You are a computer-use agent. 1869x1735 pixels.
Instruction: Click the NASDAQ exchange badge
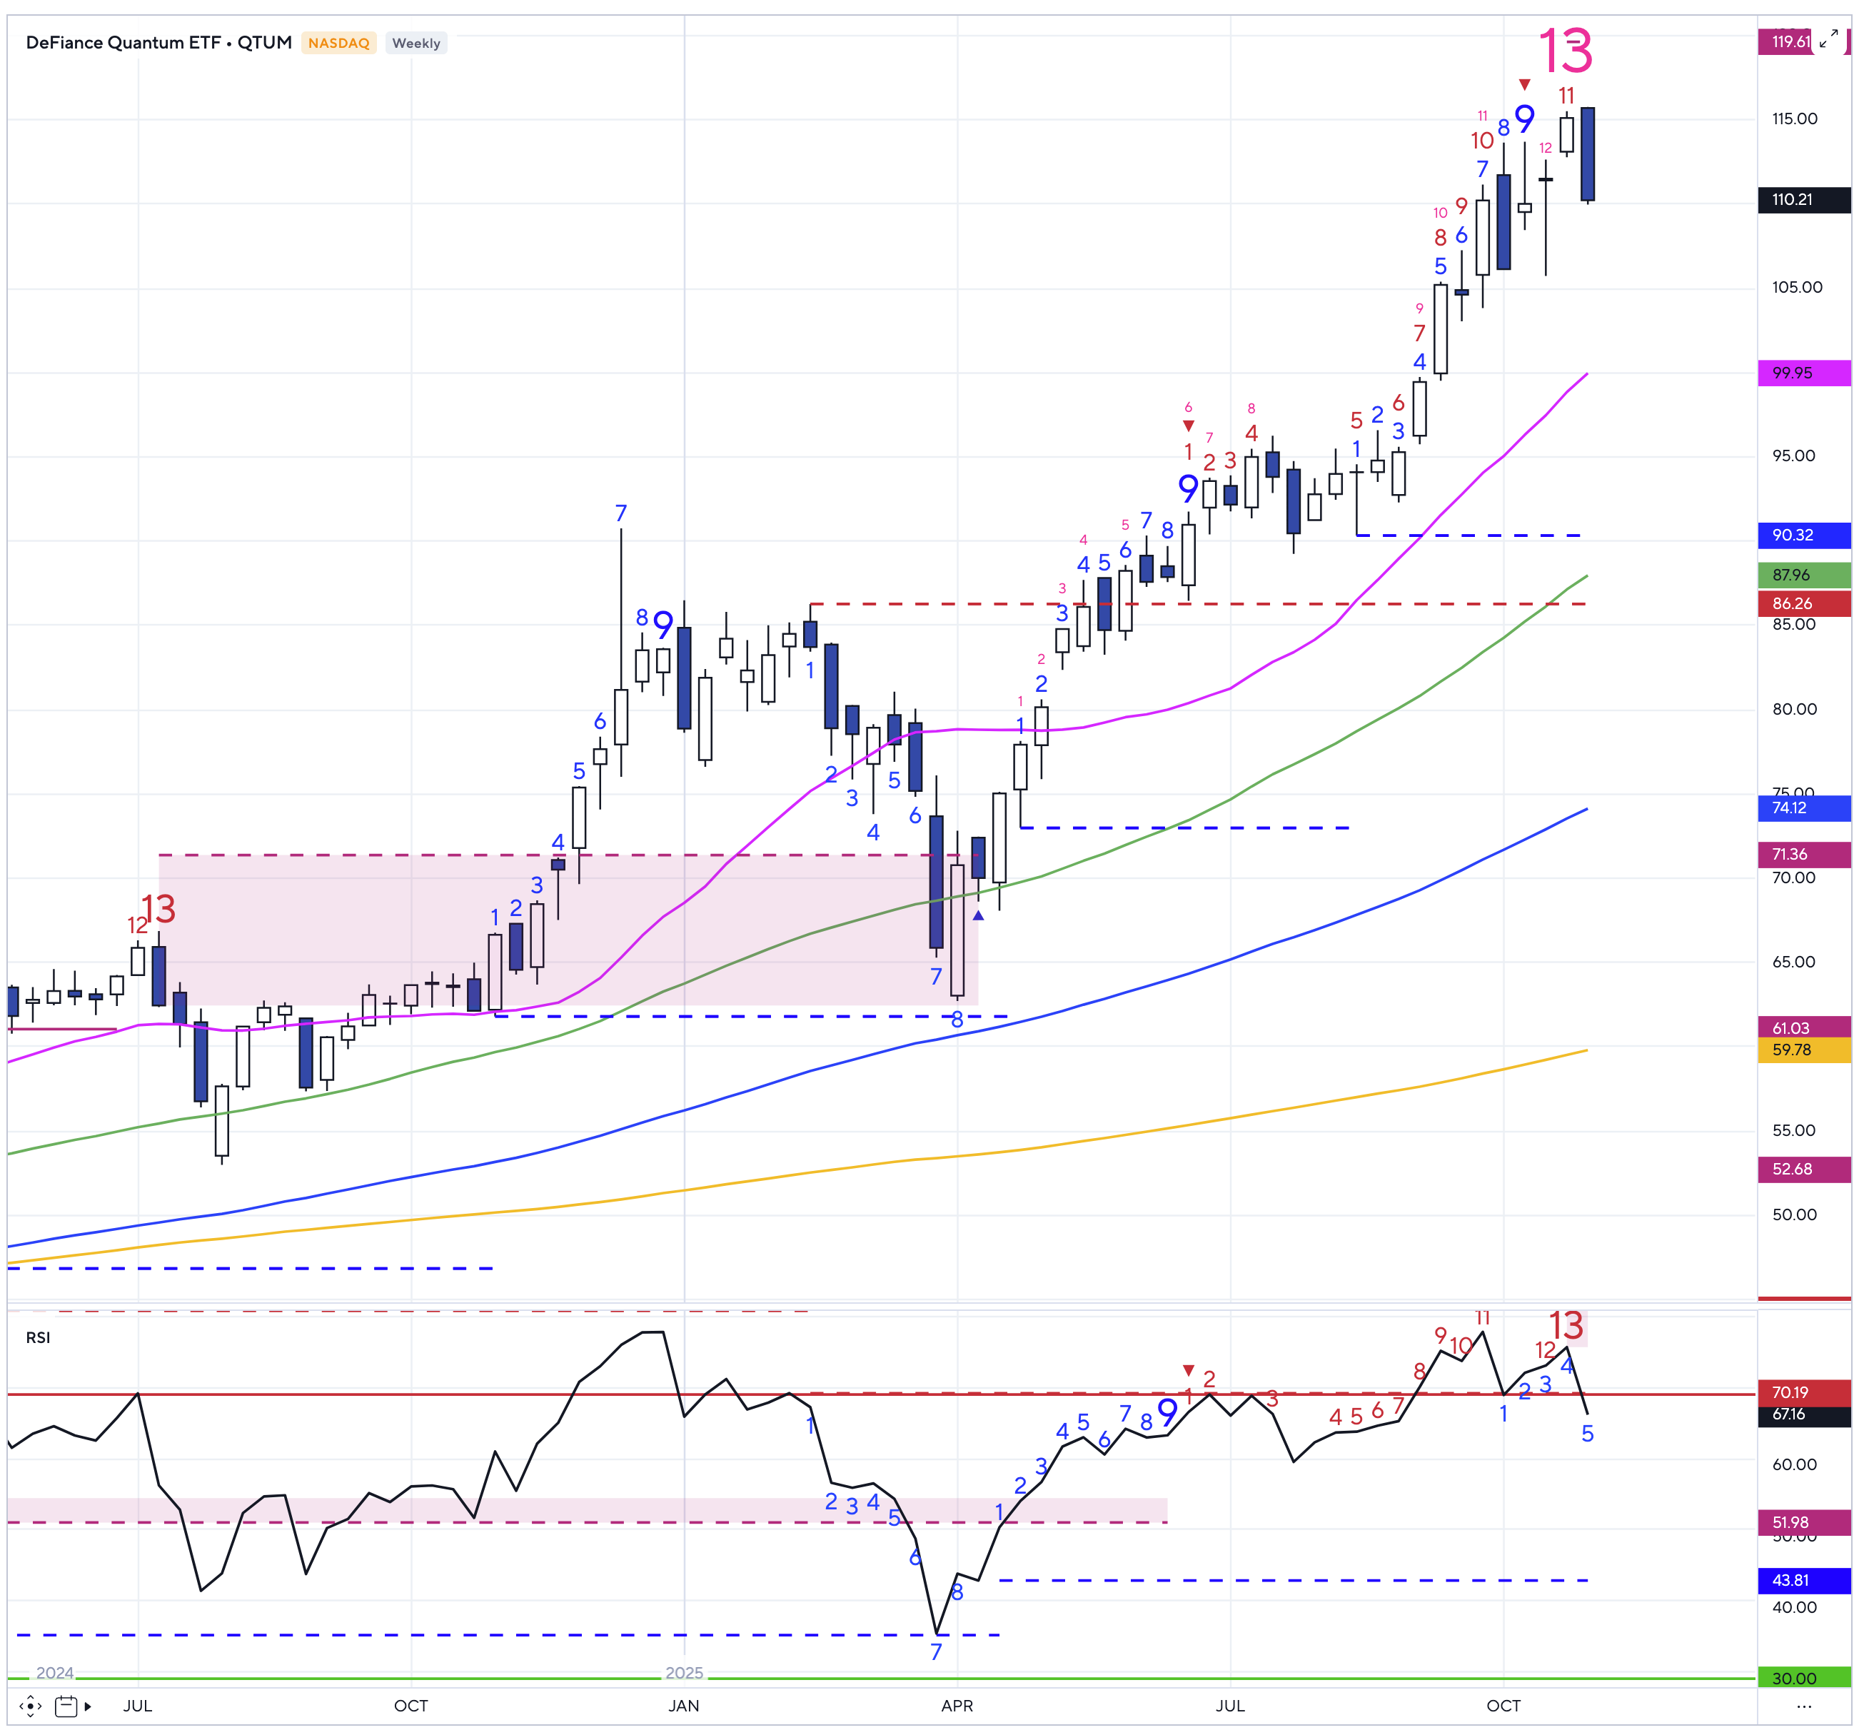point(338,43)
